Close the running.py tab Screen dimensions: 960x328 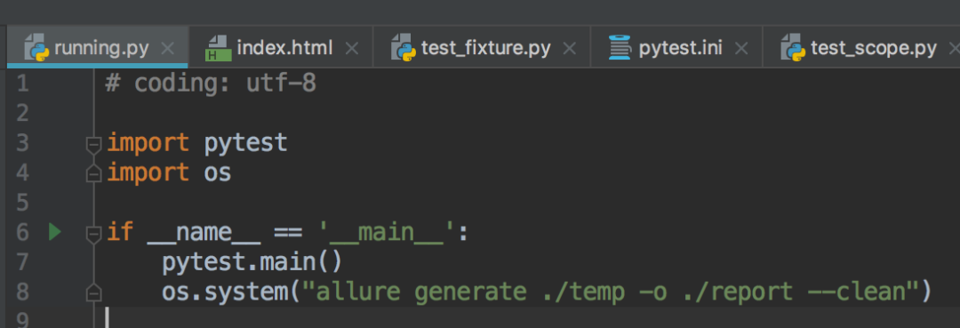[167, 48]
